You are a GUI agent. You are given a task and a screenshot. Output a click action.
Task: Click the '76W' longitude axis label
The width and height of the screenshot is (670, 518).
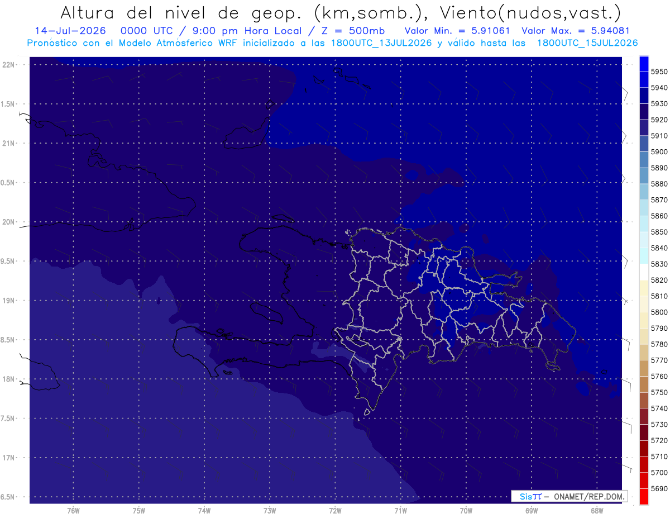(73, 511)
